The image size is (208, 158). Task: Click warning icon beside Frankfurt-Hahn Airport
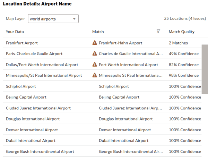[x=95, y=43]
